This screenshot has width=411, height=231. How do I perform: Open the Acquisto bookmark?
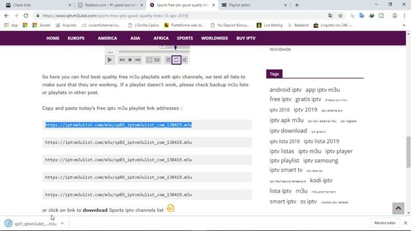tap(66, 25)
